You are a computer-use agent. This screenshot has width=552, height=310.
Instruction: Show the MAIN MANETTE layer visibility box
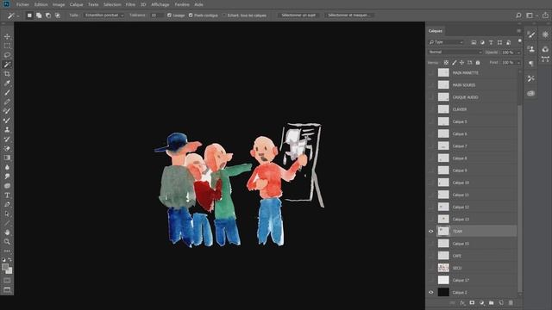point(431,72)
